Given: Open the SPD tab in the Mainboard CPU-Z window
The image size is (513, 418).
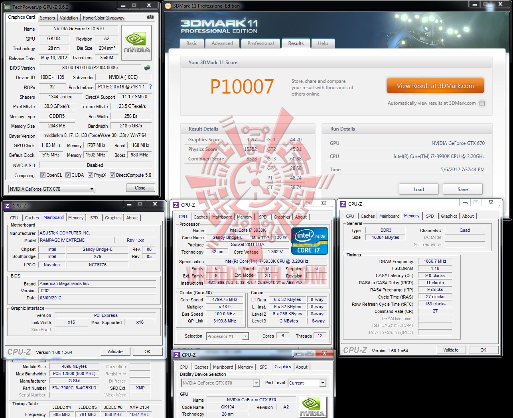Looking at the screenshot, I should click(x=94, y=218).
